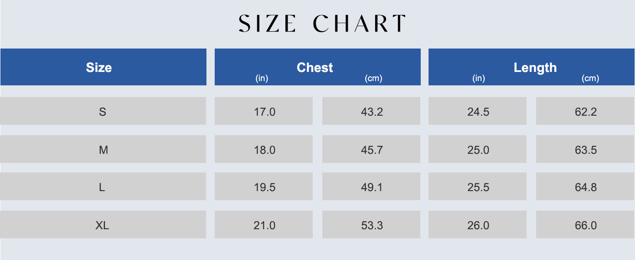Select the Size column header
This screenshot has height=260, width=635.
tap(103, 67)
